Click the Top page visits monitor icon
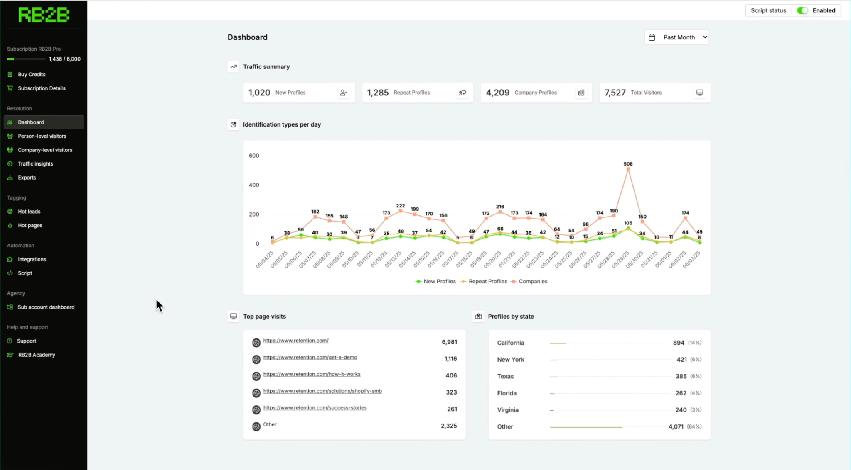The width and height of the screenshot is (851, 470). [x=234, y=317]
